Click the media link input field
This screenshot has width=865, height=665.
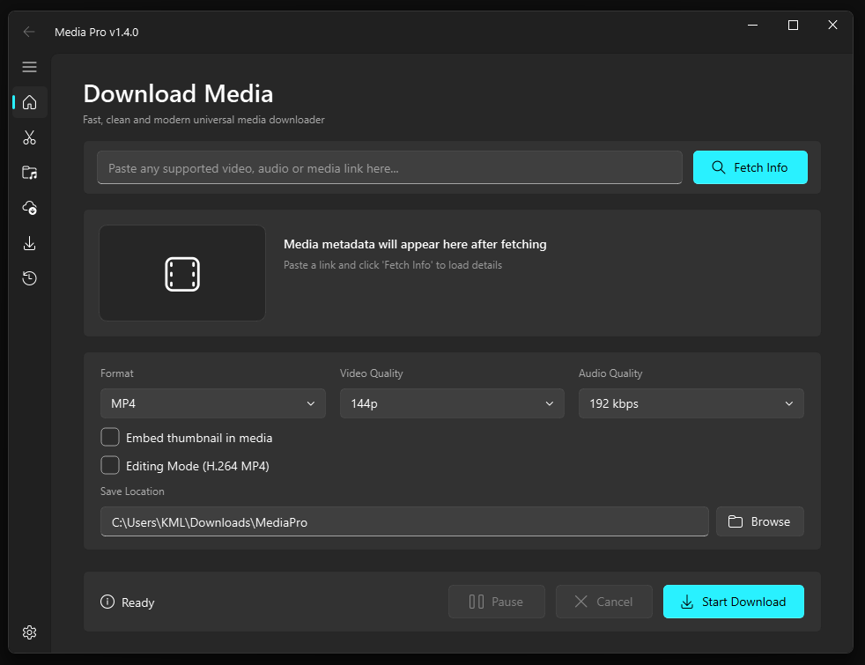pos(389,167)
